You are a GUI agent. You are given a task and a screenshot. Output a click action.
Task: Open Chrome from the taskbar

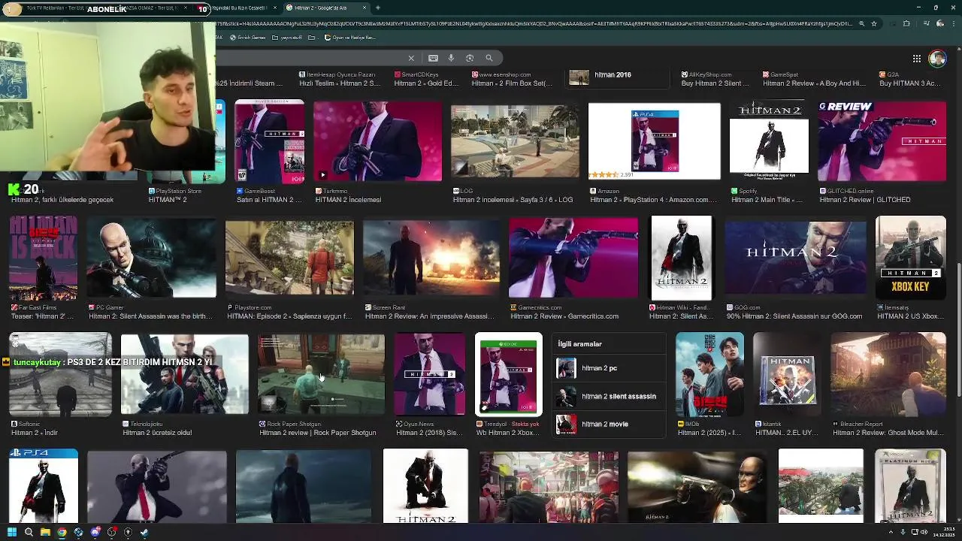pyautogui.click(x=62, y=532)
